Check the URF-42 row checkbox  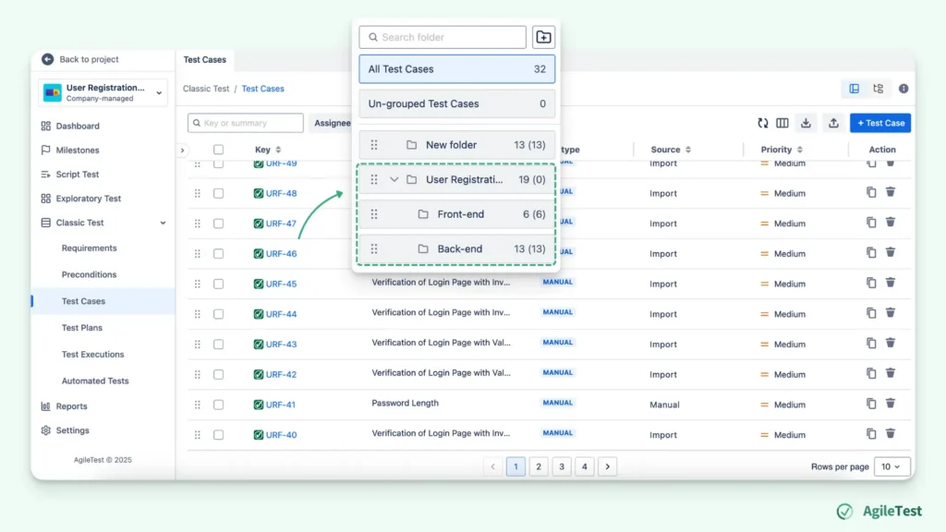pyautogui.click(x=218, y=375)
